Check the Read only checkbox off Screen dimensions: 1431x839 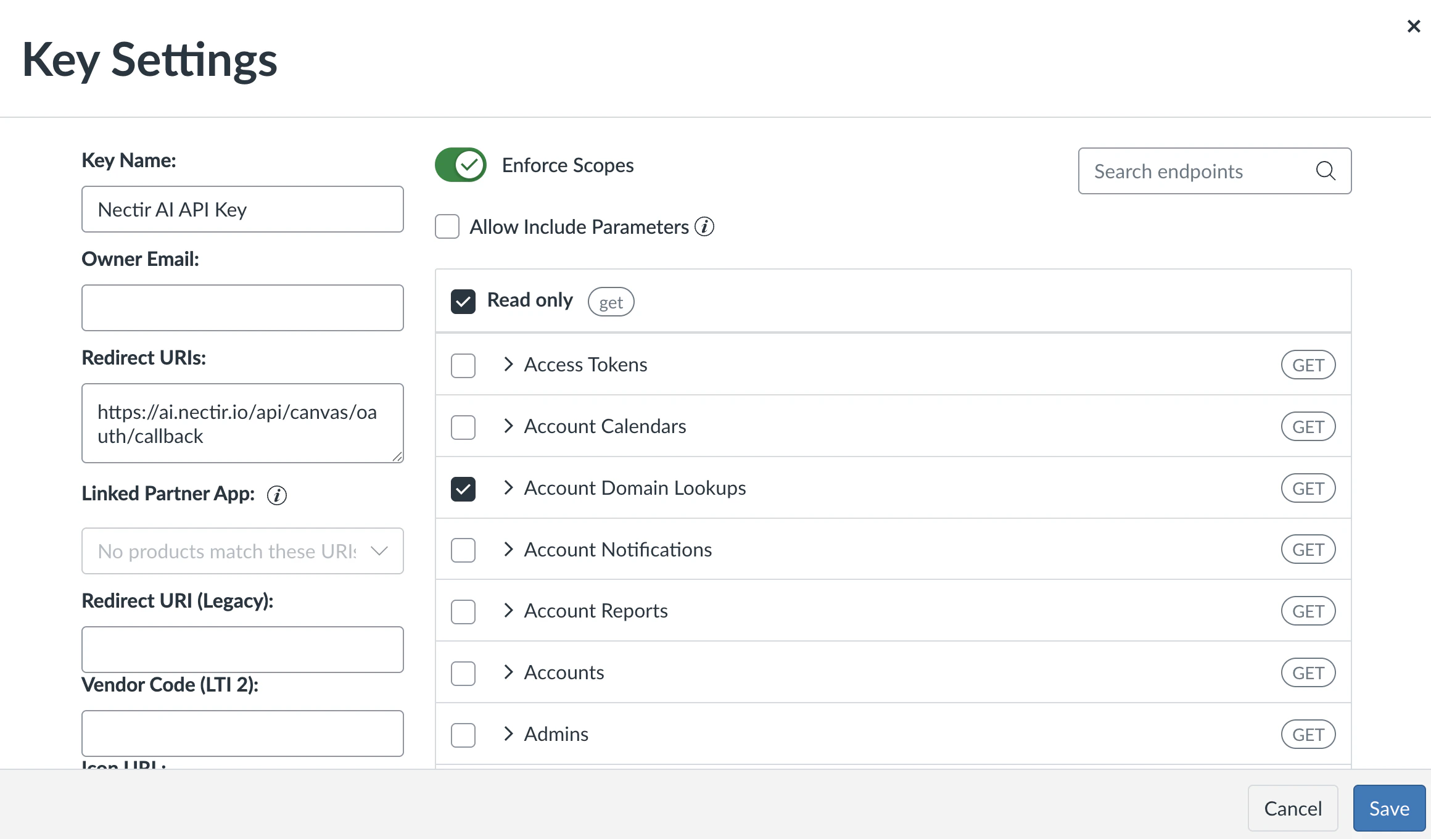pos(463,301)
